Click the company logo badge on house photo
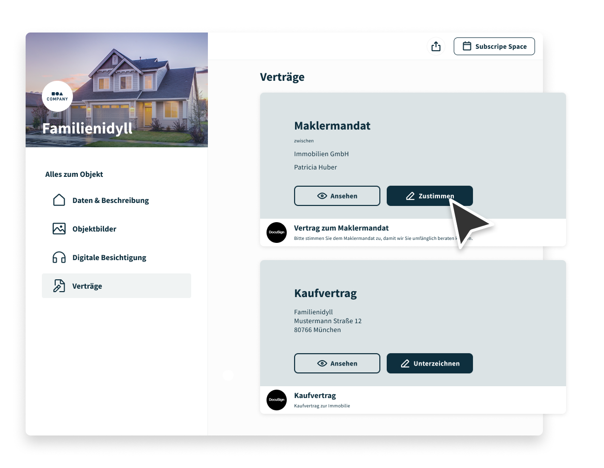Image resolution: width=604 pixels, height=468 pixels. 57,96
